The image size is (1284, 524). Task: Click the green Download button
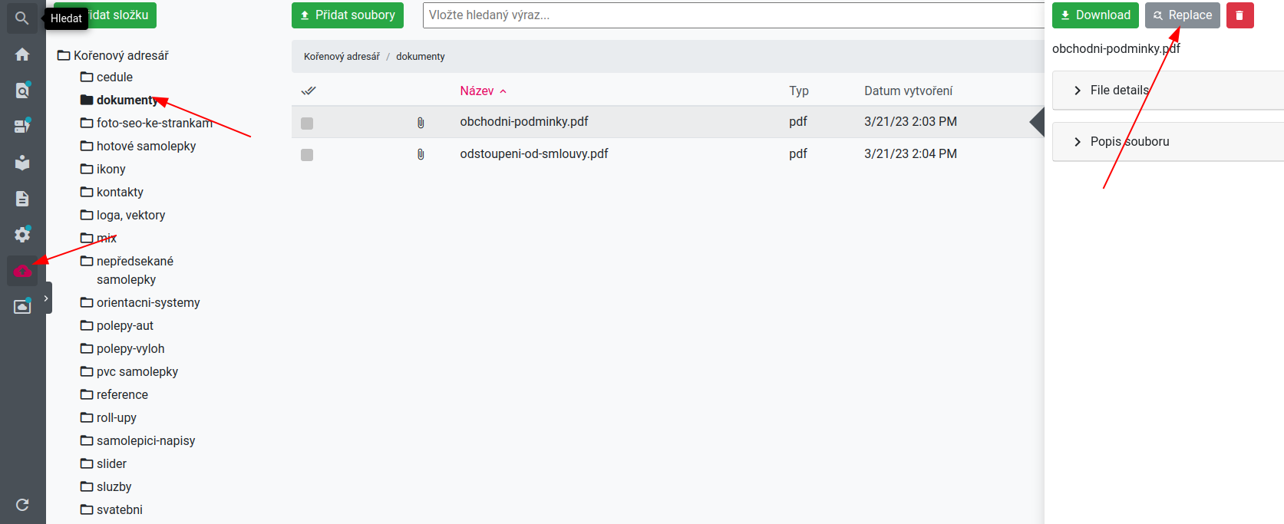point(1095,15)
